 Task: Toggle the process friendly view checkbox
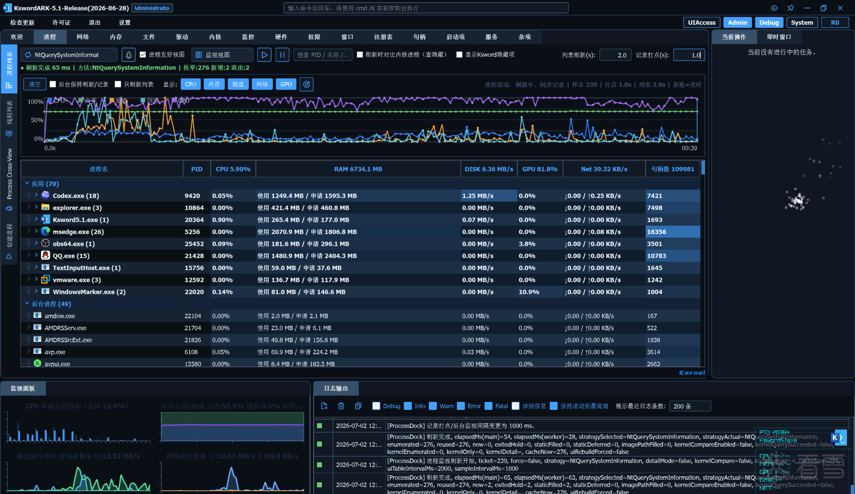coord(143,54)
